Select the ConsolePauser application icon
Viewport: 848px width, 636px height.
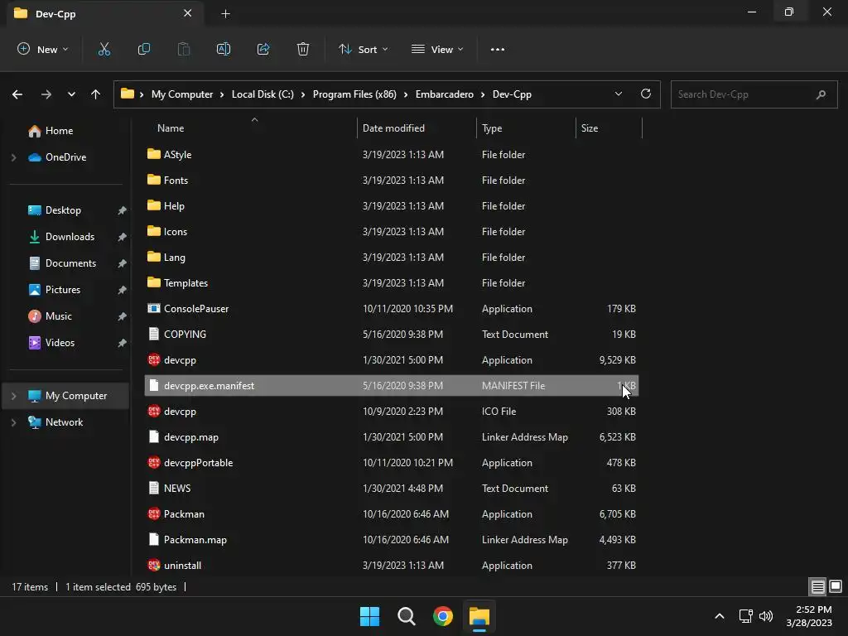coord(153,308)
